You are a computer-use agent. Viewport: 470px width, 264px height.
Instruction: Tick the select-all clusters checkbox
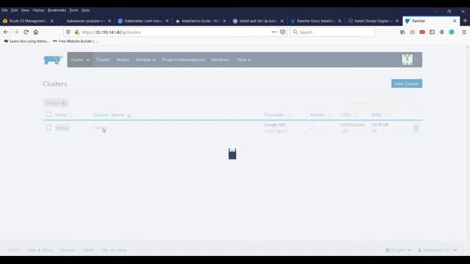(x=49, y=114)
